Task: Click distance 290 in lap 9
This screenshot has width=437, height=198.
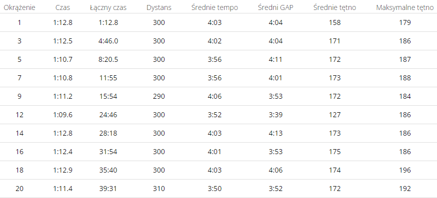Action: click(x=159, y=96)
